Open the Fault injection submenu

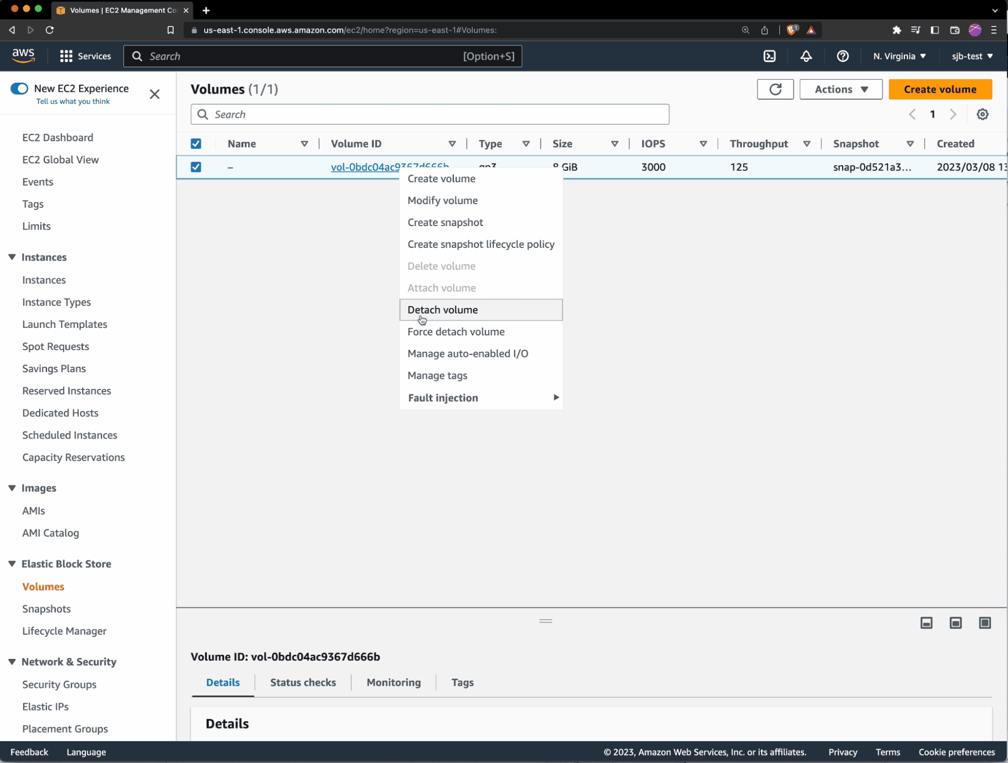tap(481, 398)
